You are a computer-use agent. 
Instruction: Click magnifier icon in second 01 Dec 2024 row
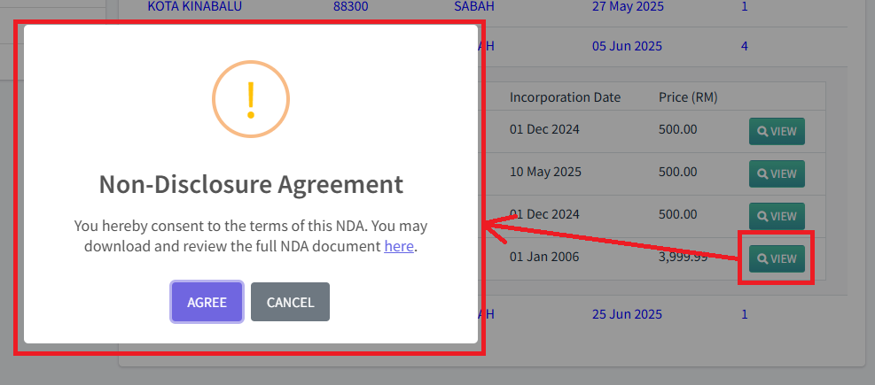(762, 217)
